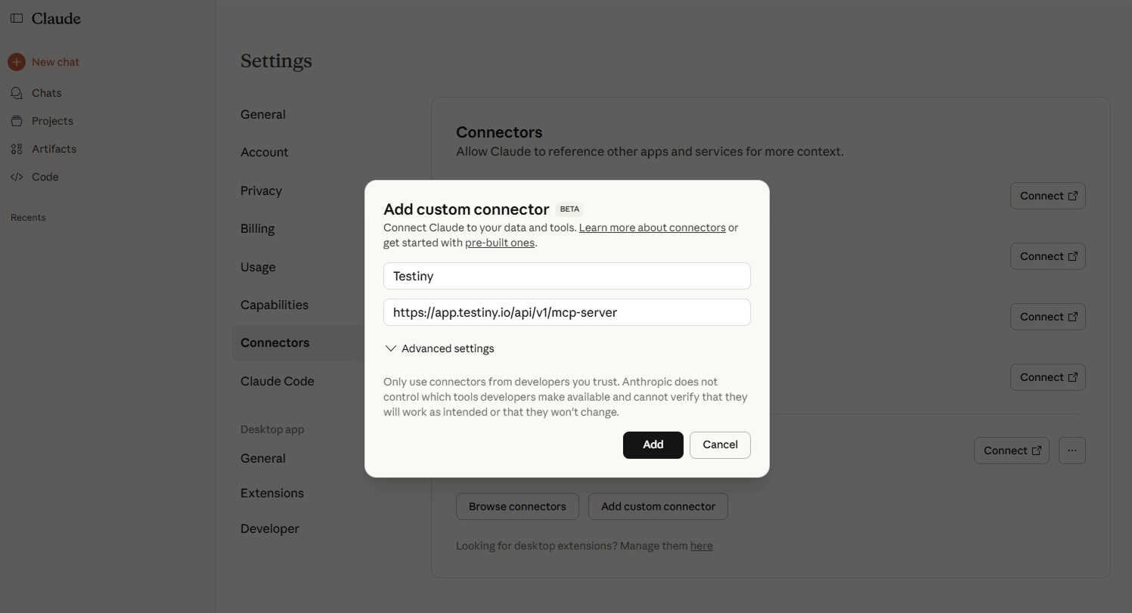Select the Developer section under Desktop app
Viewport: 1132px width, 613px height.
point(269,528)
